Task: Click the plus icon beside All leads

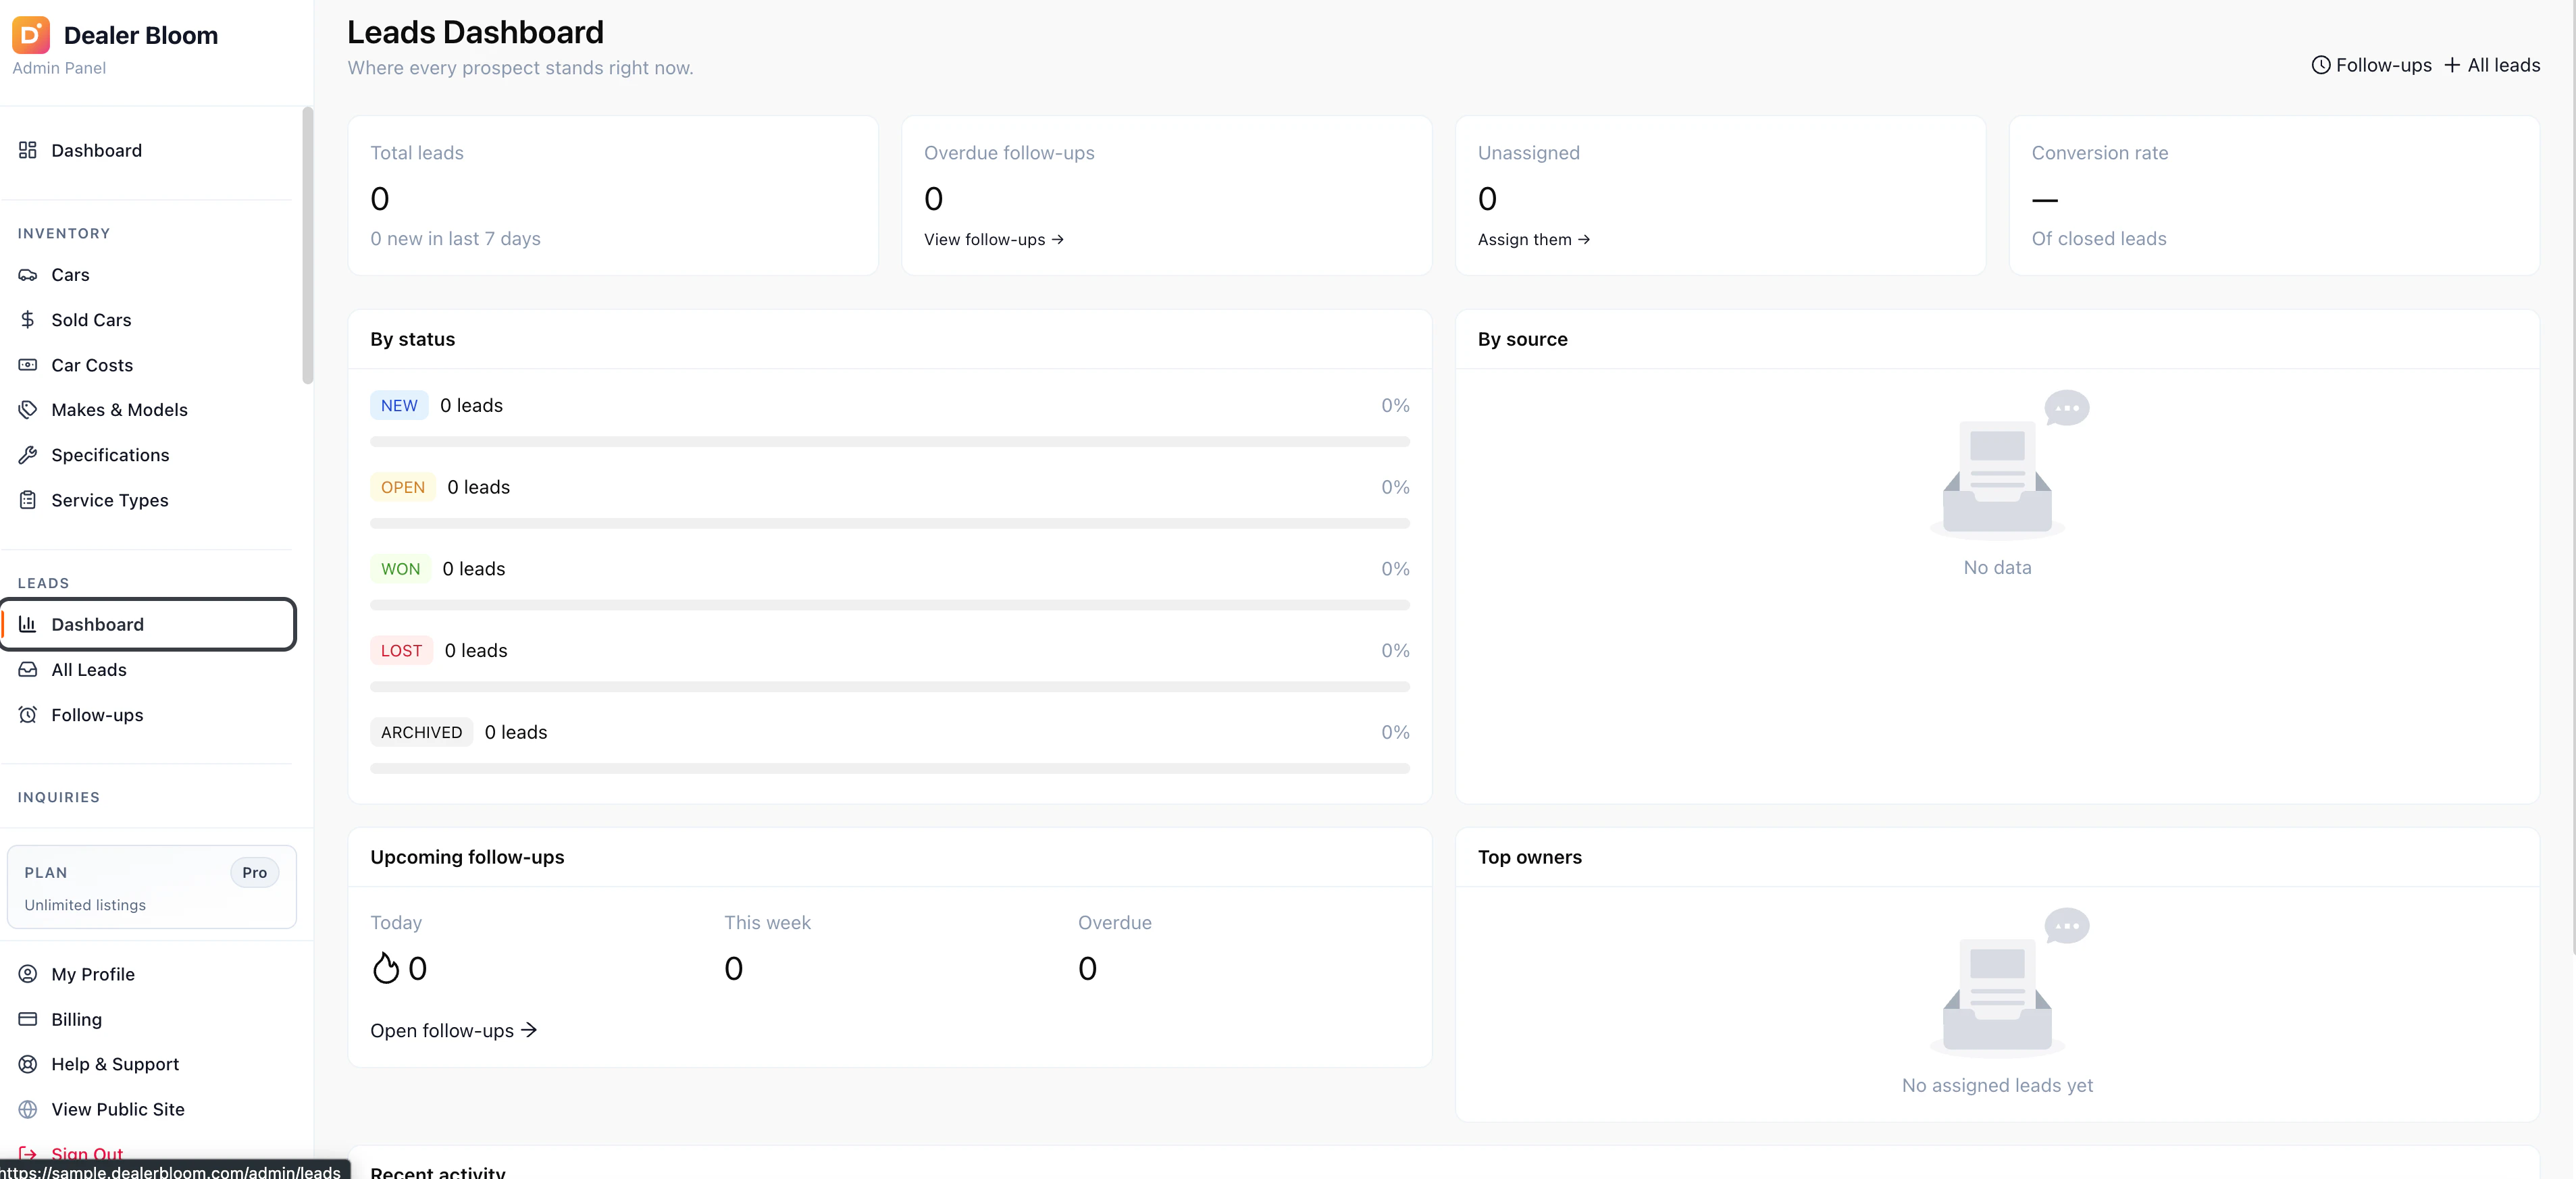Action: click(2452, 65)
